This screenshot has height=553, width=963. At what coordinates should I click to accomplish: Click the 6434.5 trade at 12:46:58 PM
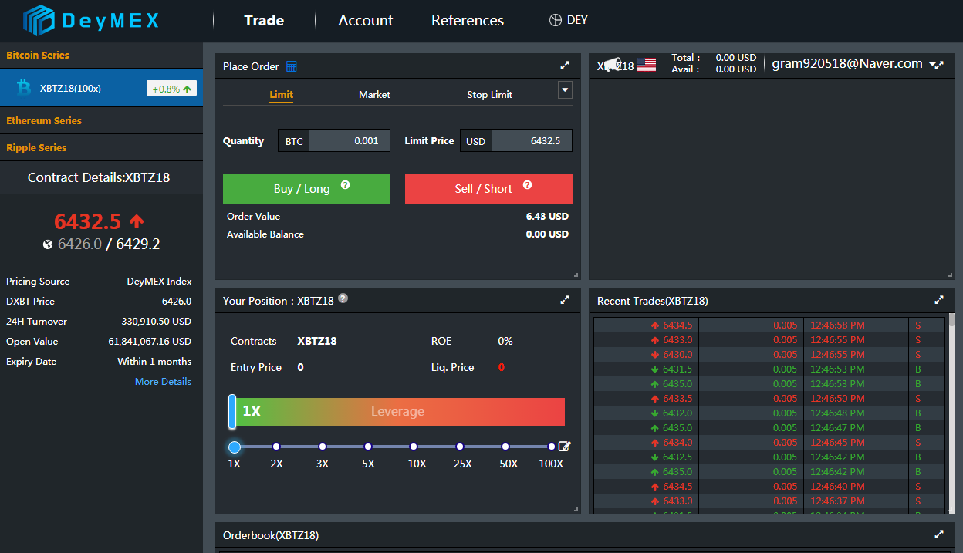(x=769, y=325)
